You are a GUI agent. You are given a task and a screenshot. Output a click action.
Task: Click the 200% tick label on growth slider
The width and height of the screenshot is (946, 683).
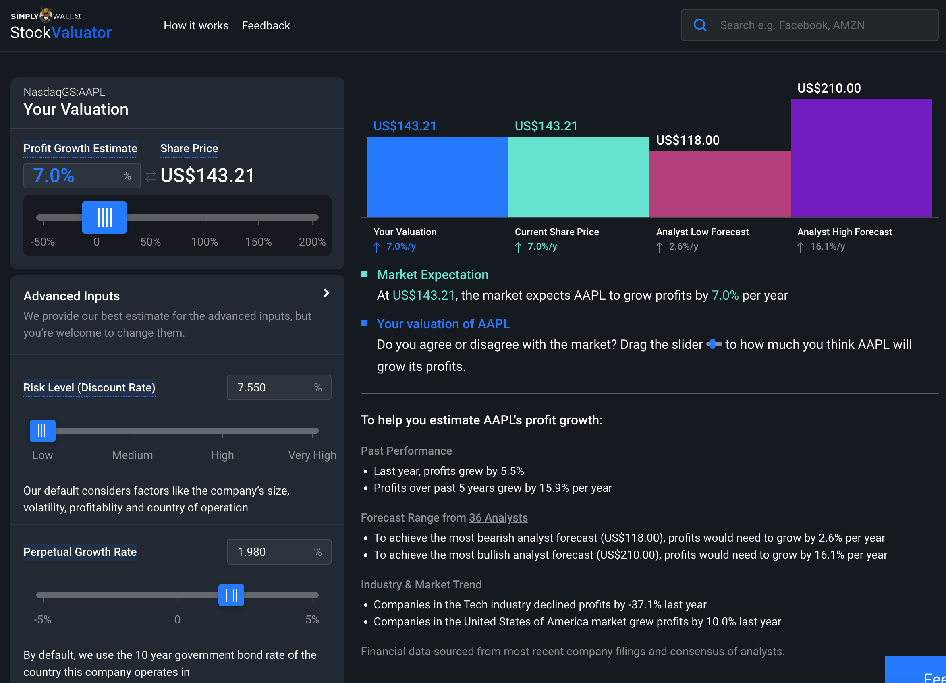312,242
